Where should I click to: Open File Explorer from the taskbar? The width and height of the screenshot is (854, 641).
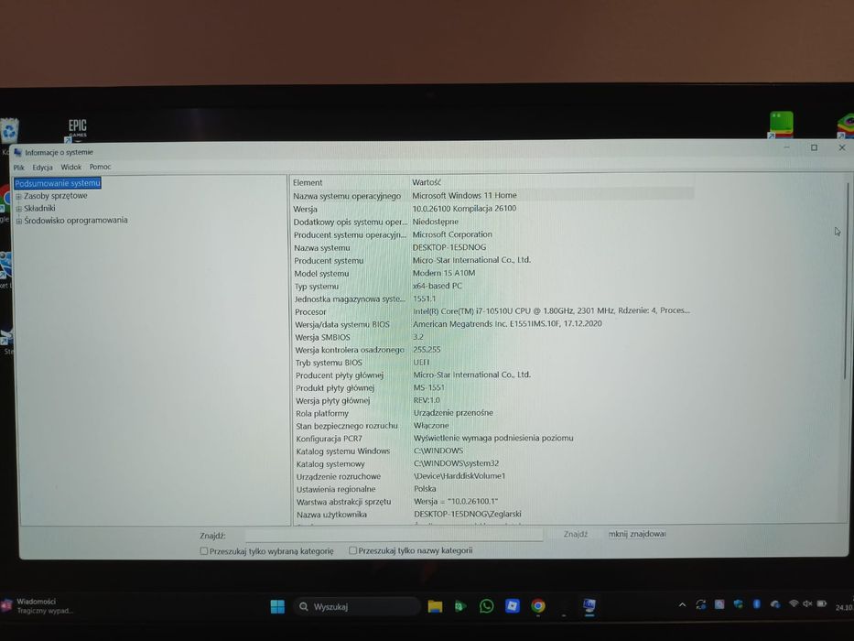pos(435,606)
